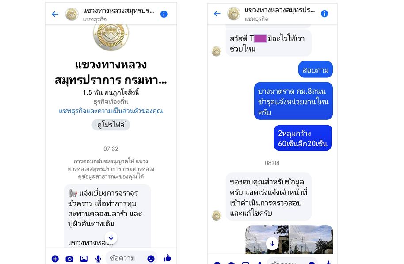Tap the plus icon for more actions
The width and height of the screenshot is (404, 264).
(x=55, y=259)
